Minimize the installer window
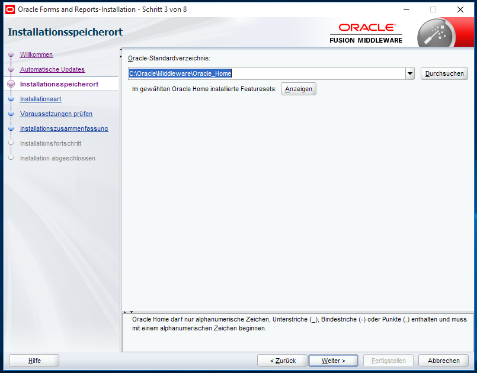This screenshot has height=373, width=477. pos(406,9)
